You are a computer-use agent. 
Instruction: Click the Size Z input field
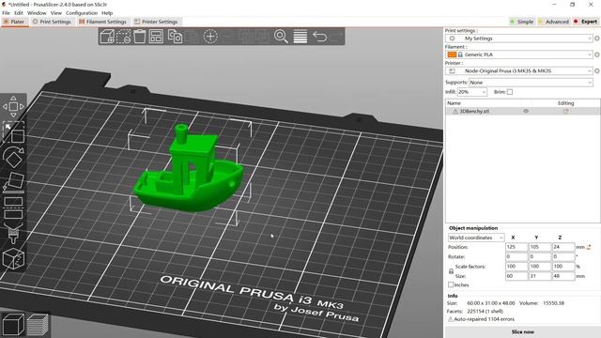(x=563, y=276)
